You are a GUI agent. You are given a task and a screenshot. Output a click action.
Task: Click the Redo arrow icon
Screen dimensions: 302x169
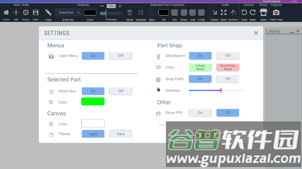(x=253, y=13)
